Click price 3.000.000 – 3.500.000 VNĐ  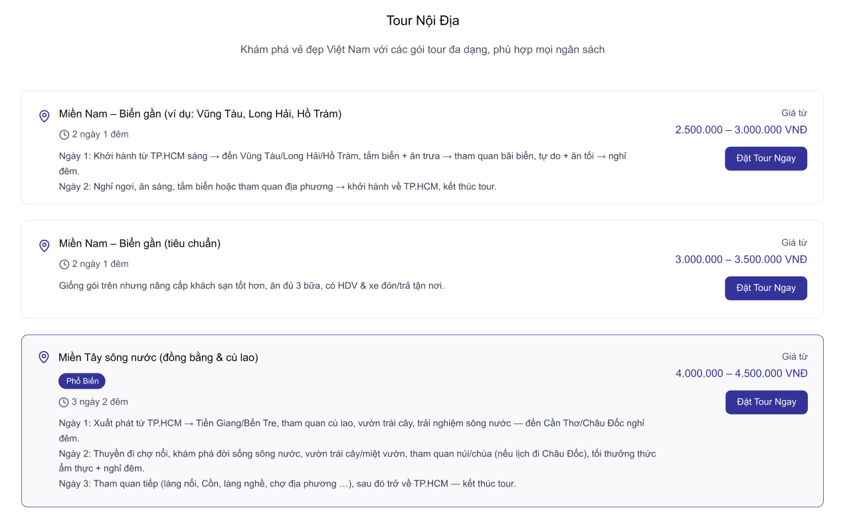click(741, 259)
